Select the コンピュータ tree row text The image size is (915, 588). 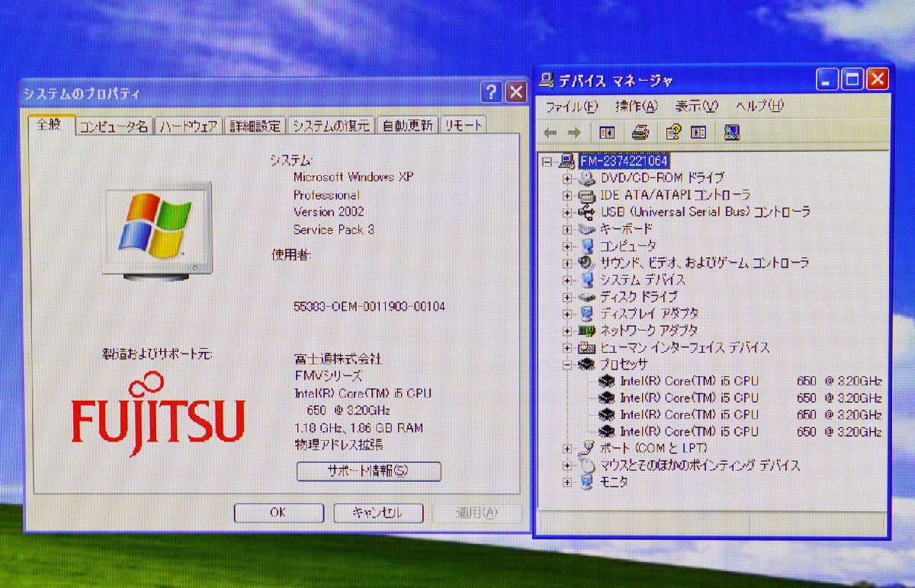(628, 246)
